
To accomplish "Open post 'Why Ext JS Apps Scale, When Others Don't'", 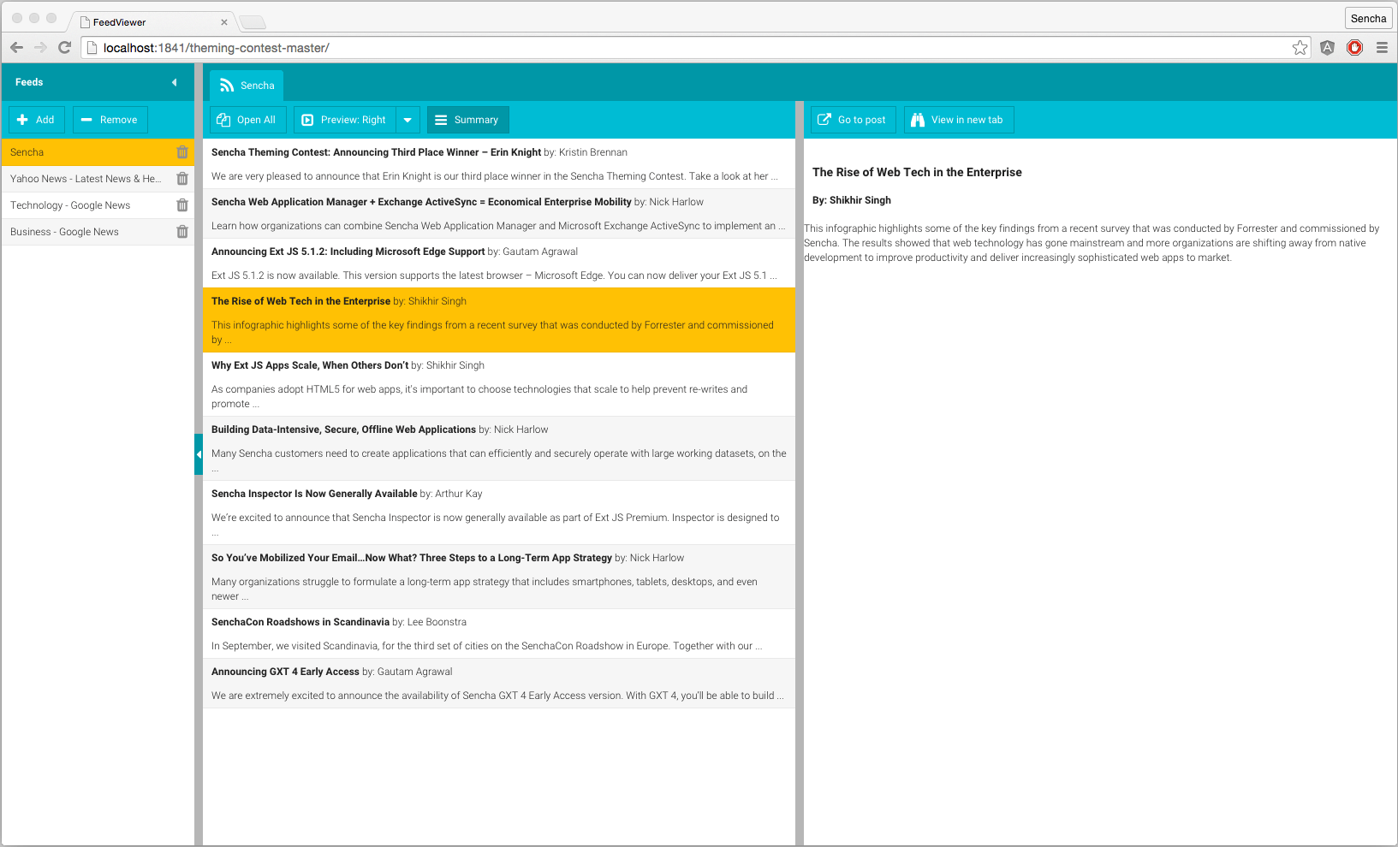I will tap(499, 384).
